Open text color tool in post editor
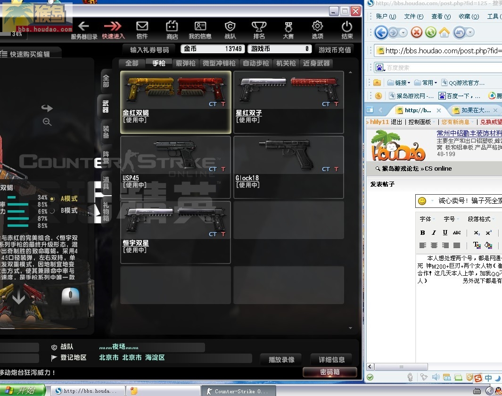Viewport: 502px width, 396px height. tap(477, 246)
